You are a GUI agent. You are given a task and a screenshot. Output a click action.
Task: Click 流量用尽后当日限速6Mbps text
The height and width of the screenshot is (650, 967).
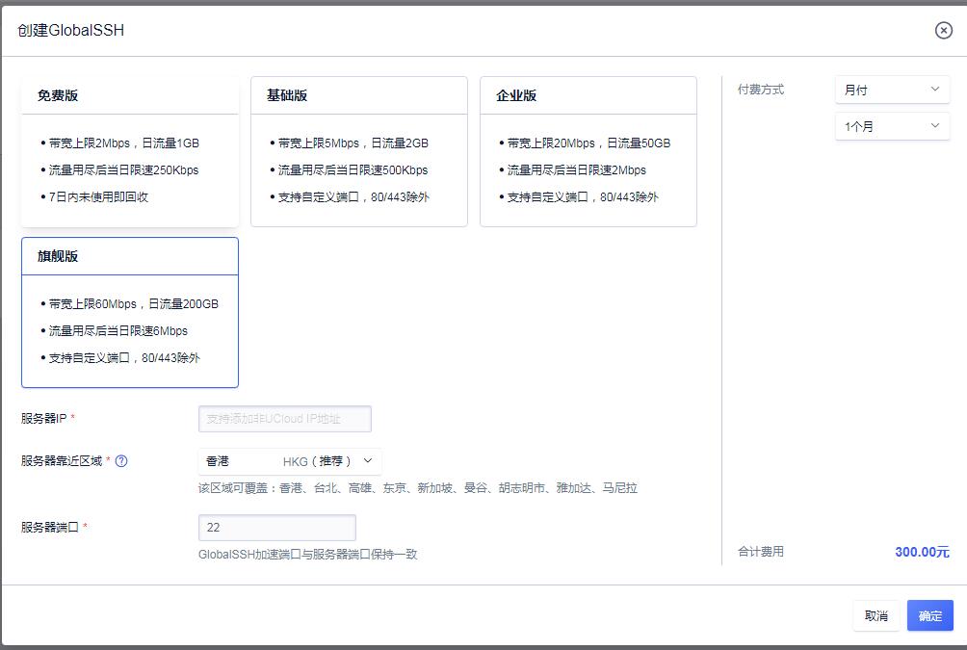[118, 331]
